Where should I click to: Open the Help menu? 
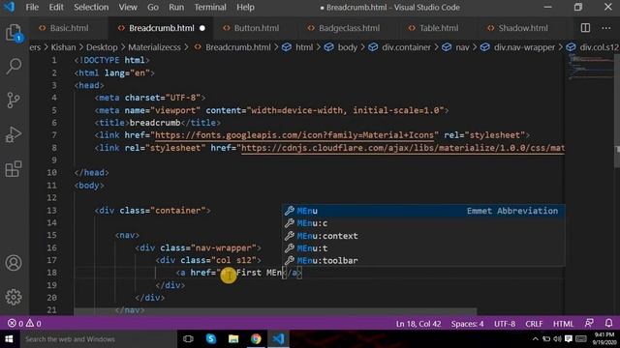click(245, 7)
